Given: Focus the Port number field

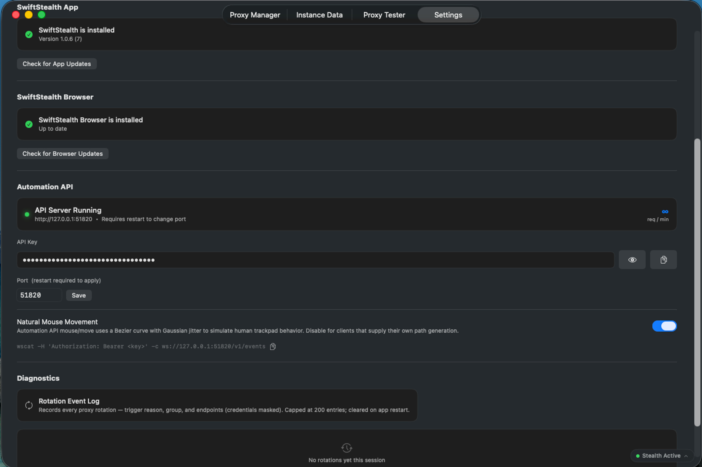Looking at the screenshot, I should (39, 295).
